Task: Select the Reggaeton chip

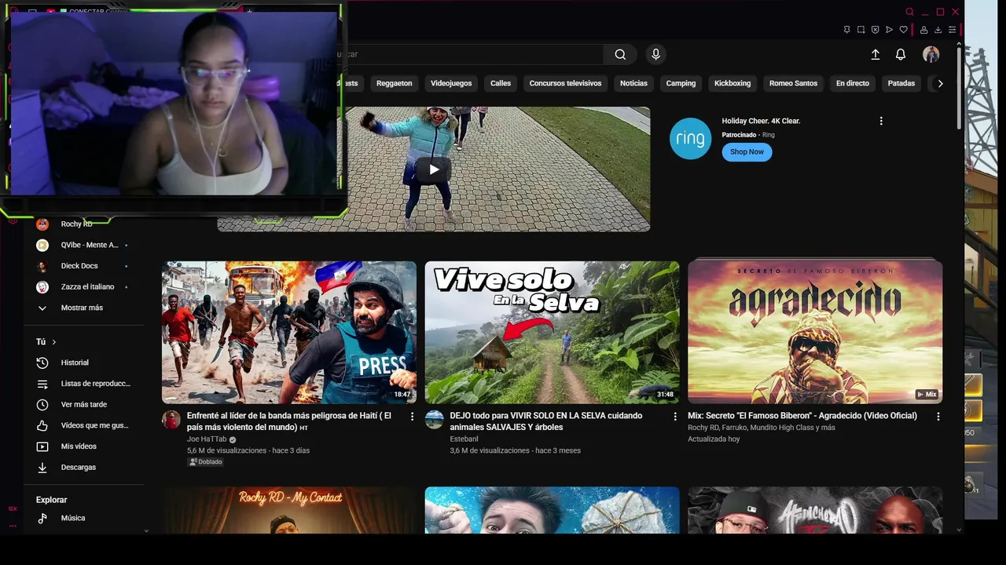Action: pos(394,83)
